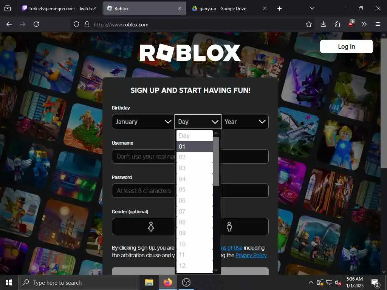The height and width of the screenshot is (290, 387).
Task: Select day 10 in the list
Action: (x=195, y=244)
